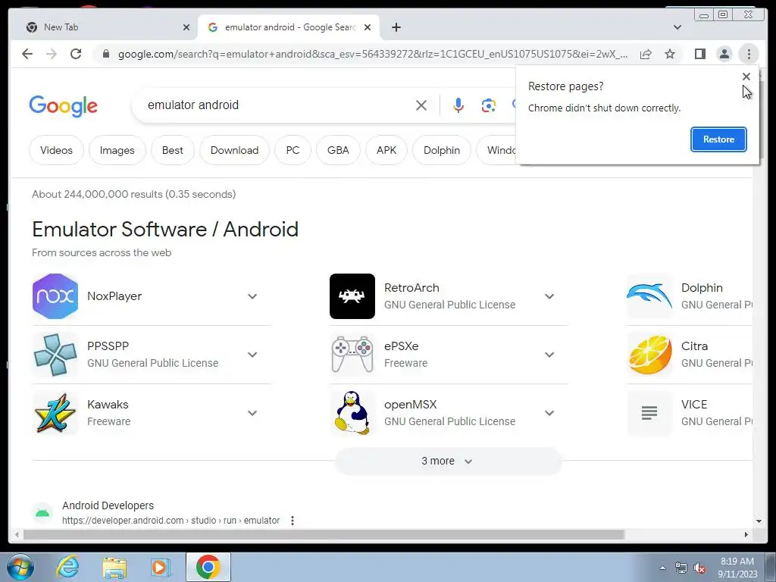
Task: Select the Best filter chip
Action: click(x=173, y=150)
